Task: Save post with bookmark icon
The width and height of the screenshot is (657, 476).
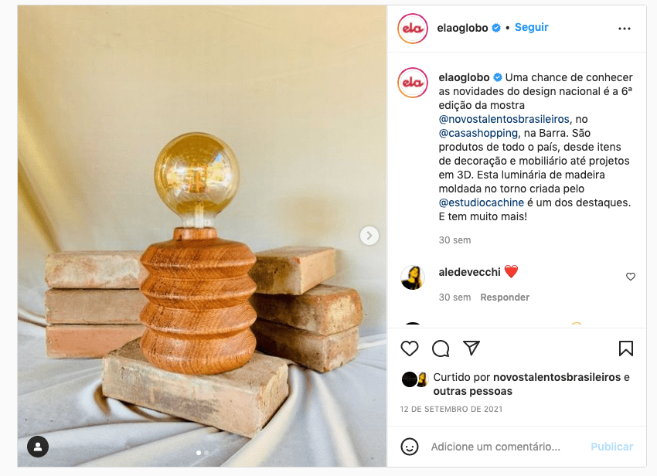Action: 626,348
